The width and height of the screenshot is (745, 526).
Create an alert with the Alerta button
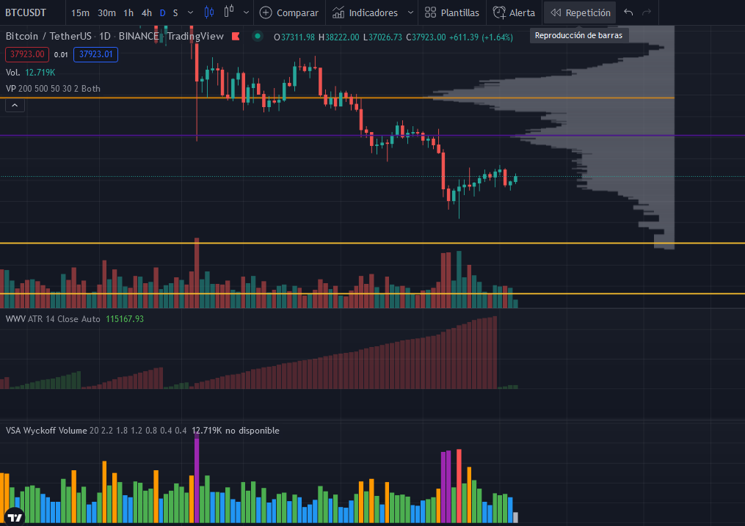tap(514, 12)
